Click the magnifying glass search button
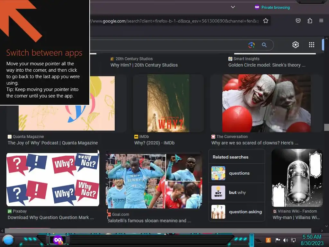This screenshot has height=247, width=329. [x=264, y=45]
